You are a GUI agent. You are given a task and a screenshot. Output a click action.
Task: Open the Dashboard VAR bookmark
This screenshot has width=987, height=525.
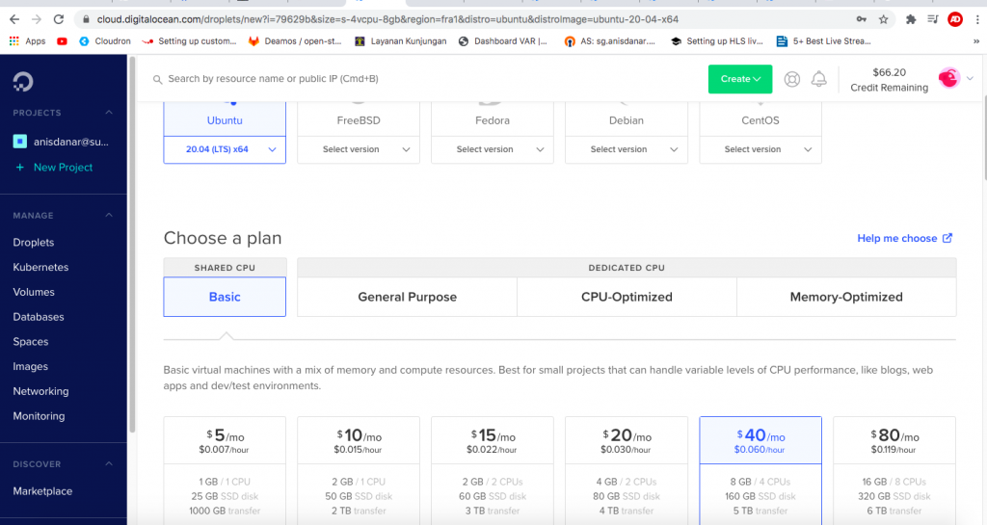click(x=502, y=41)
